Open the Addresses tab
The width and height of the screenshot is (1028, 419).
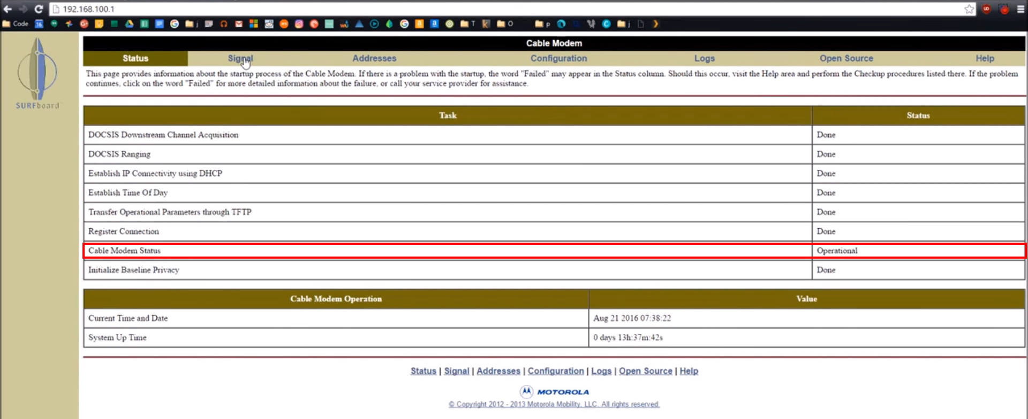coord(374,58)
